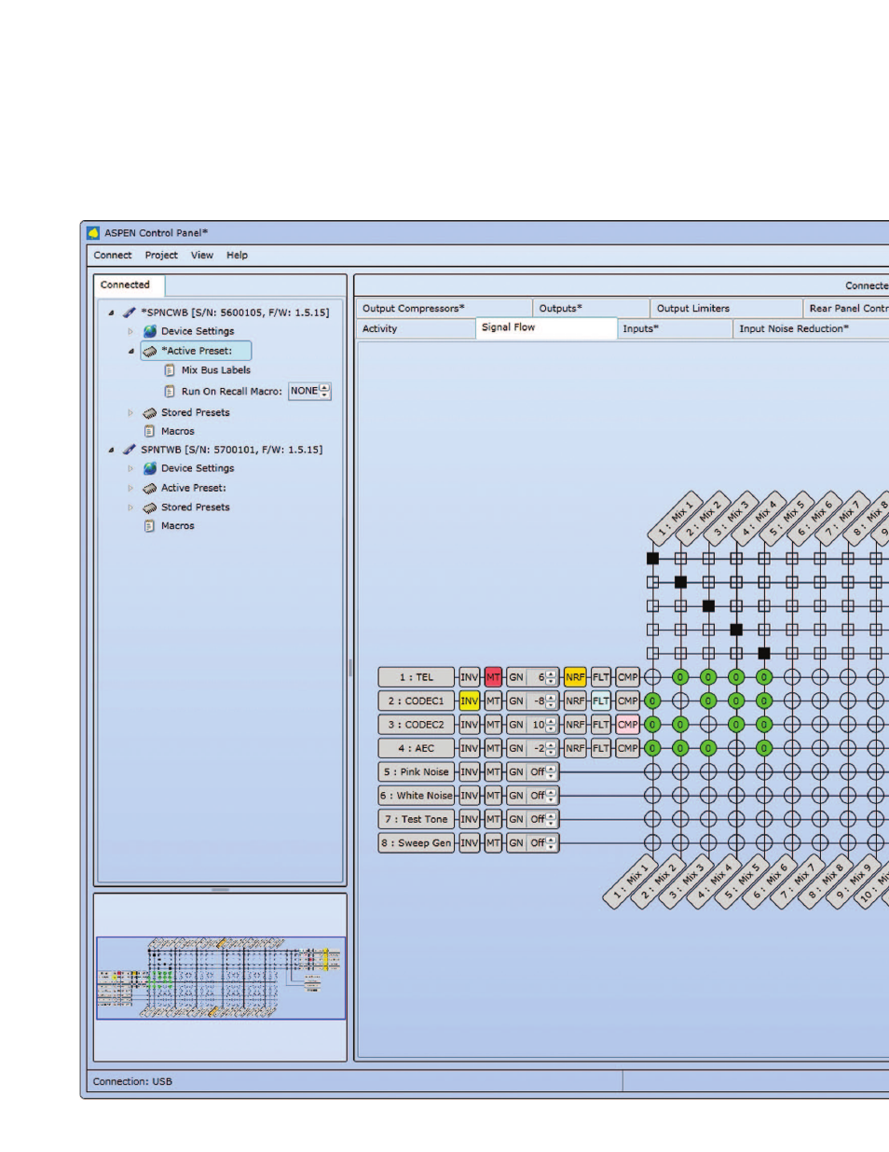The width and height of the screenshot is (889, 1152).
Task: Open the Help menu
Action: click(237, 256)
